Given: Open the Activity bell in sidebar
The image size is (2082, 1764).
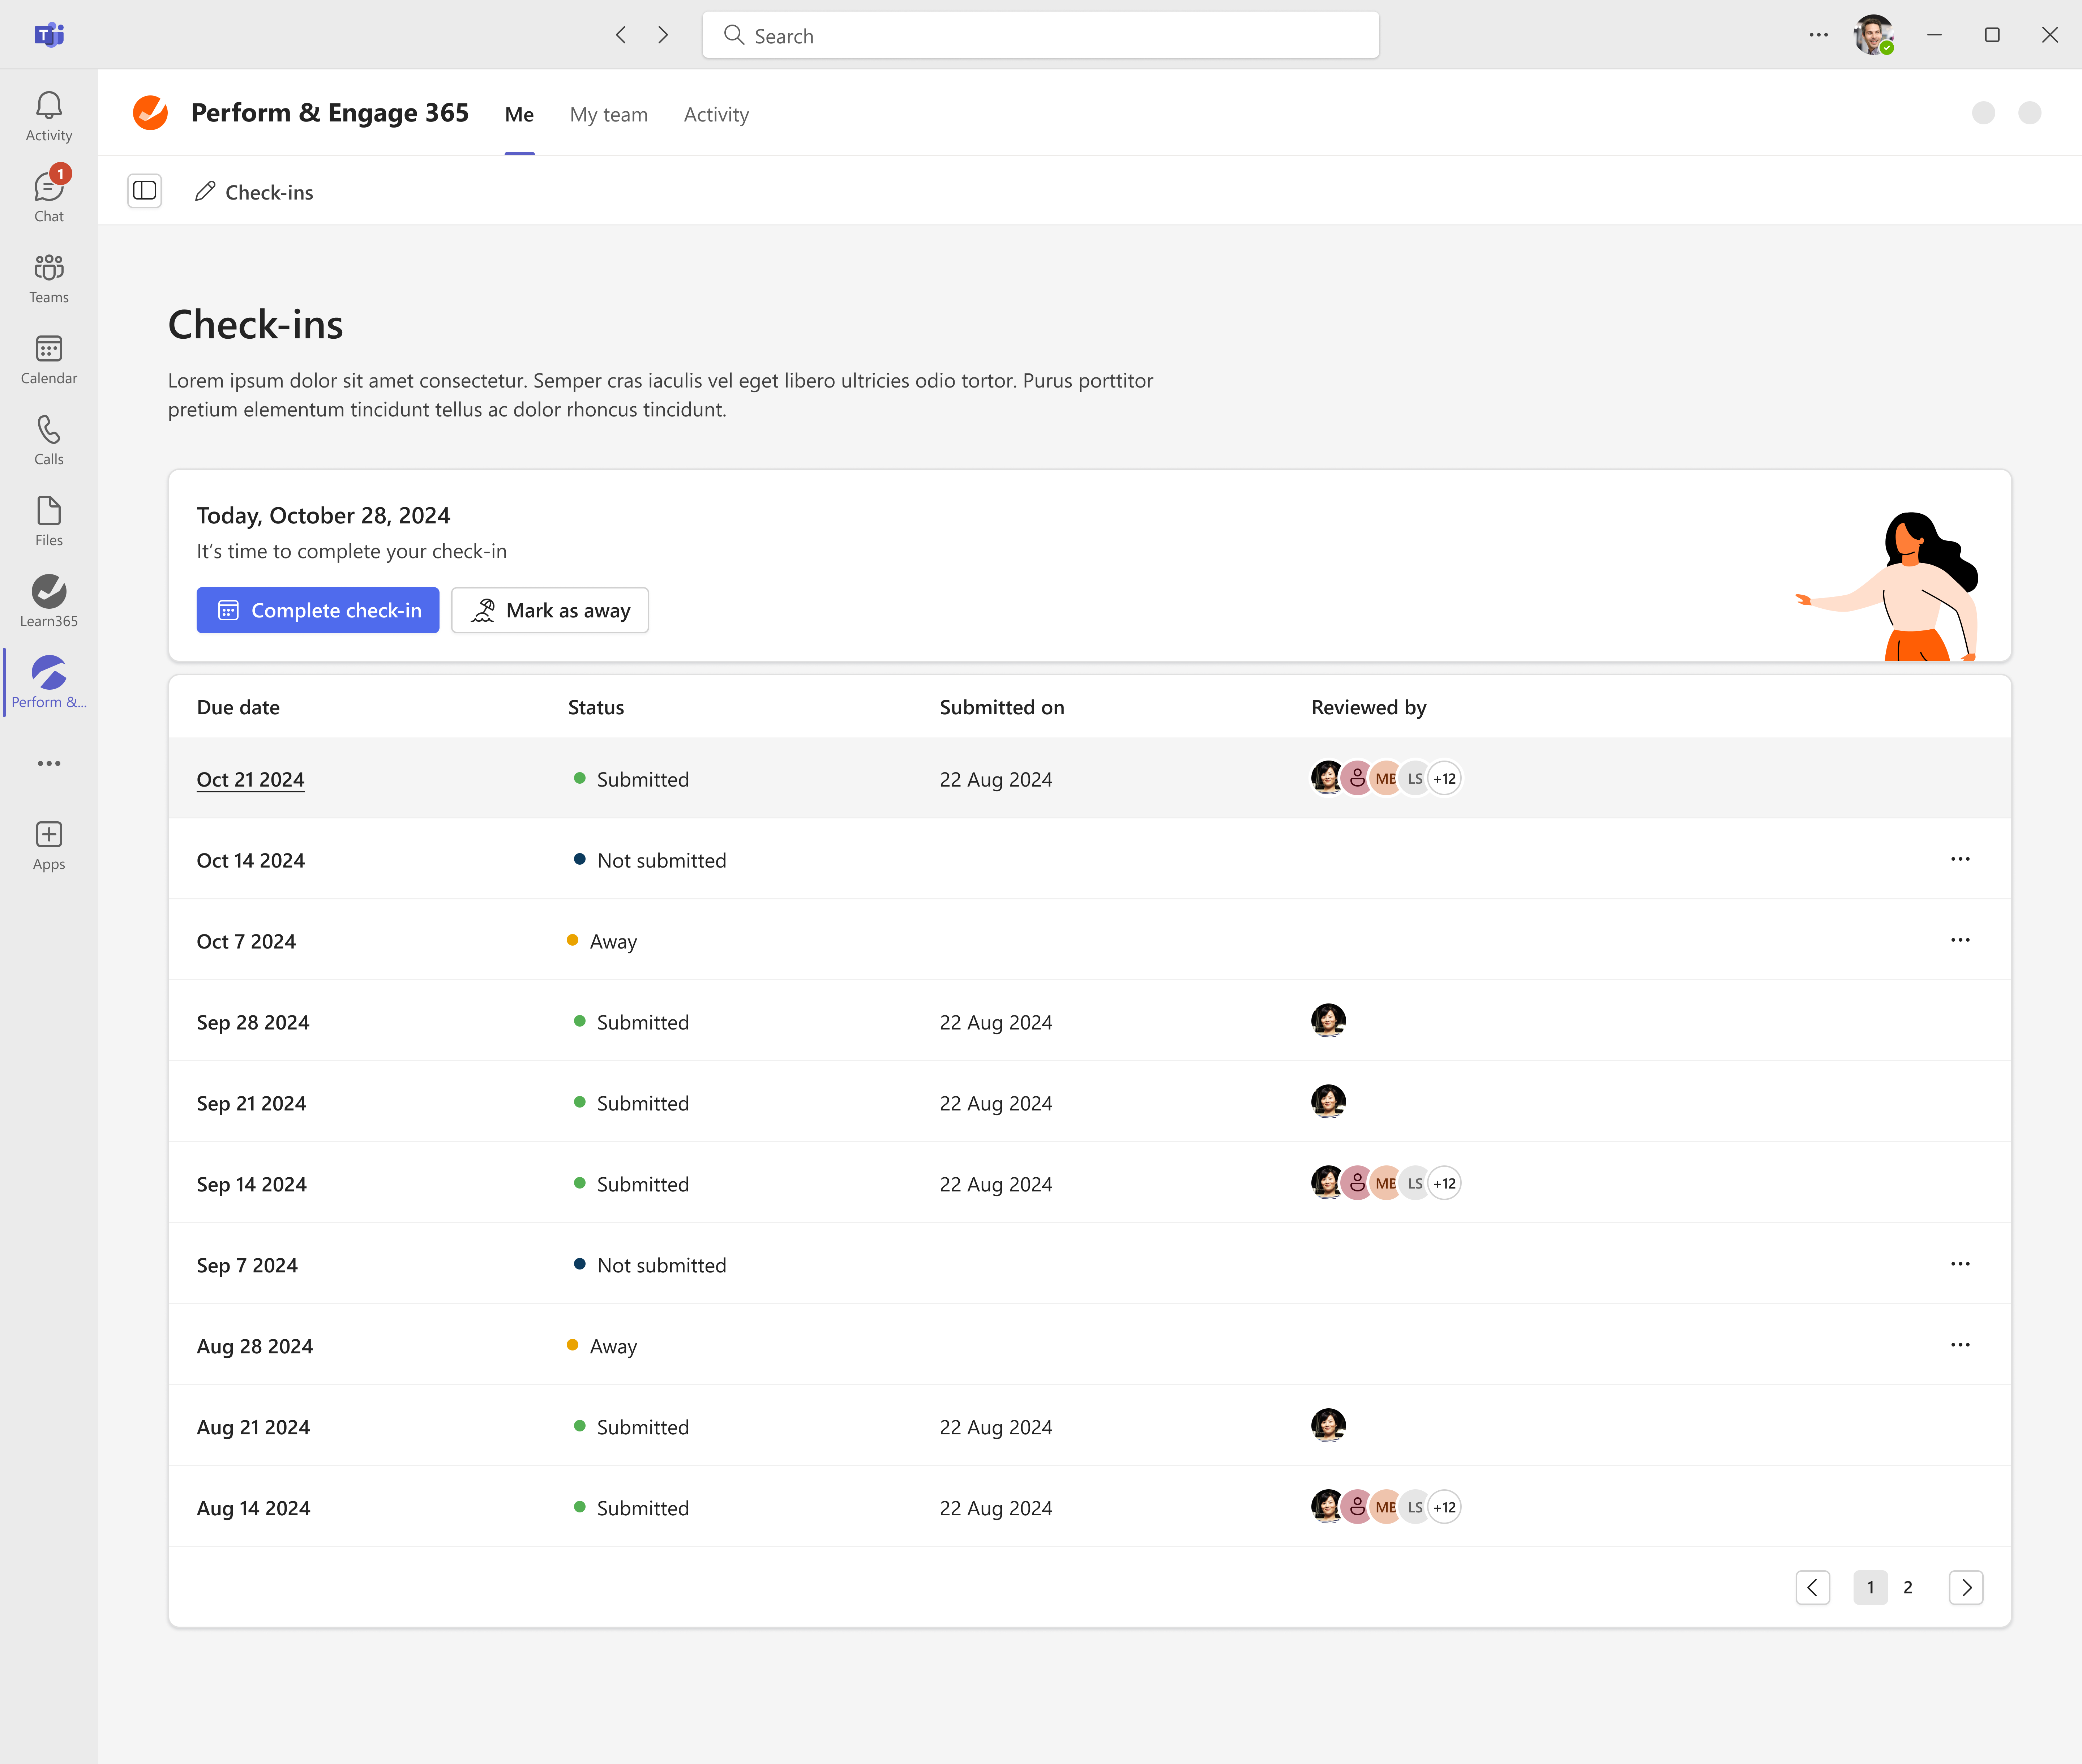Looking at the screenshot, I should point(48,116).
